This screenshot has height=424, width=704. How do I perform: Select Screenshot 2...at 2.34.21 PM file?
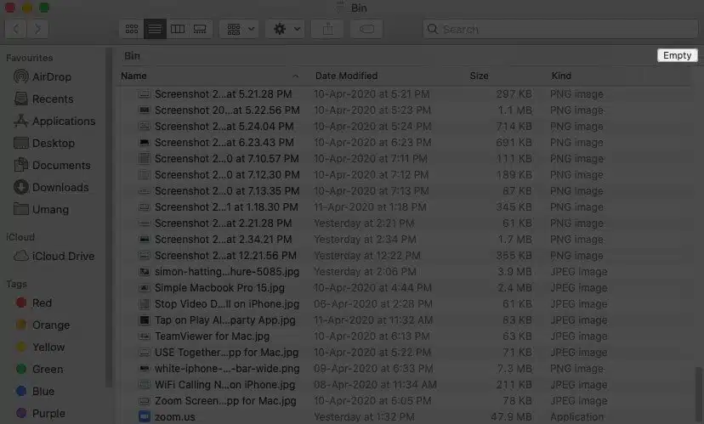pos(223,240)
